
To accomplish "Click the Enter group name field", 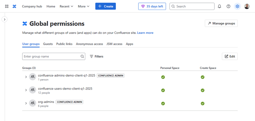I will coord(54,56).
